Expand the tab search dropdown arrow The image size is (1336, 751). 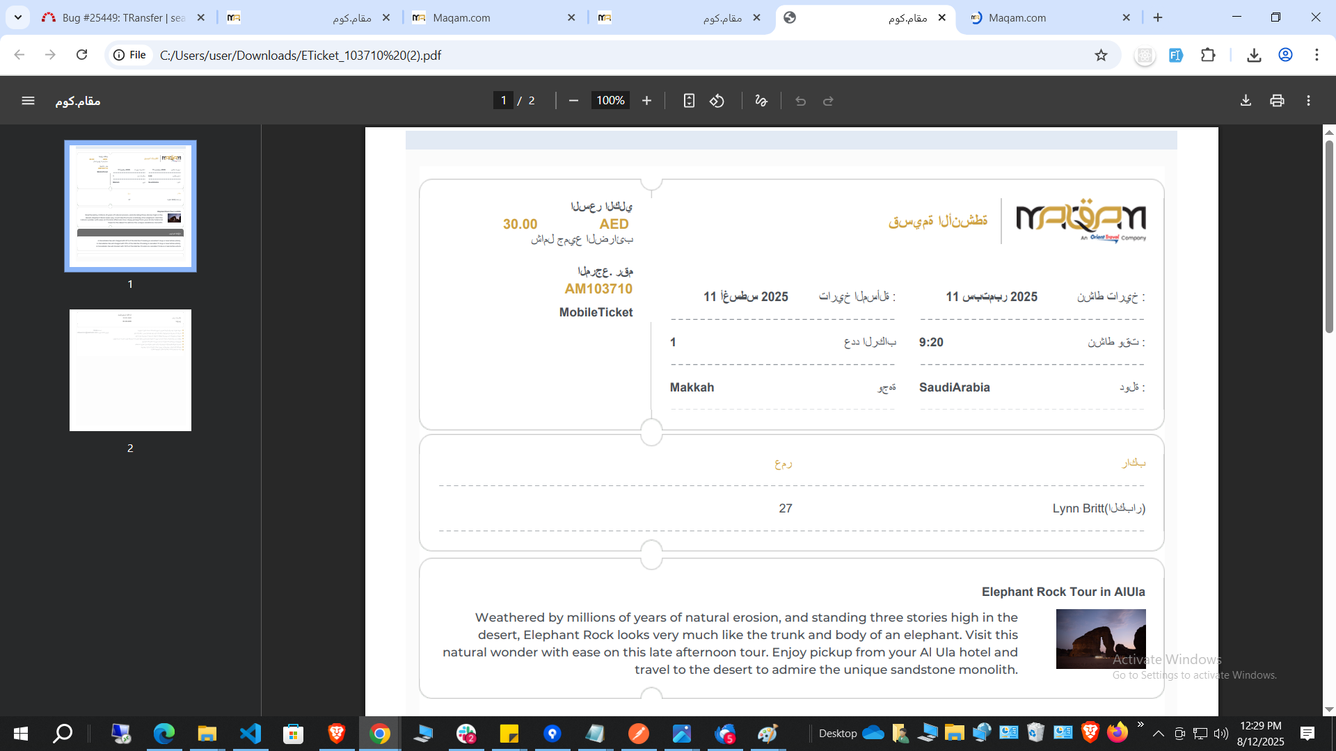18,17
